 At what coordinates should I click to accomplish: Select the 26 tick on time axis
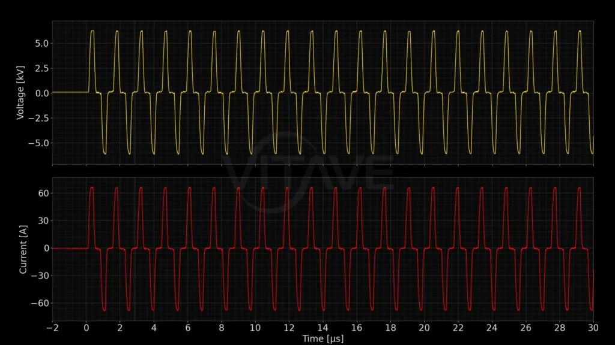(526, 328)
